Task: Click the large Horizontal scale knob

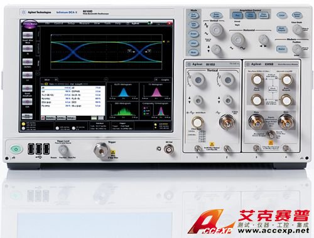Action: coord(237,39)
